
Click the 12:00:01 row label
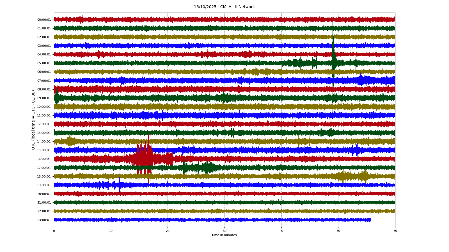pos(44,124)
